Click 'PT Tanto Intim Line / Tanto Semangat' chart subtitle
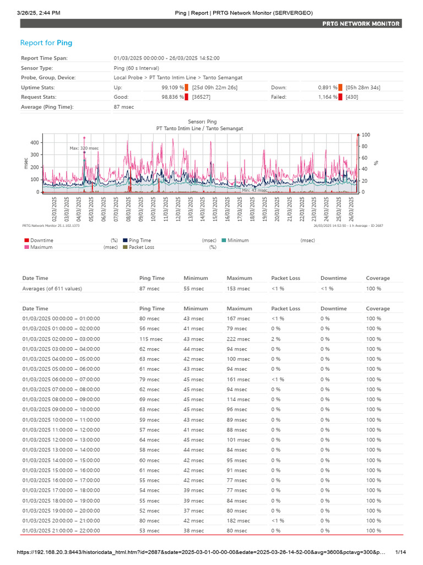 (199, 128)
